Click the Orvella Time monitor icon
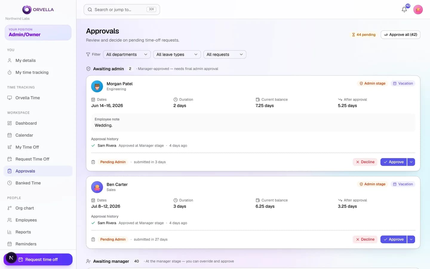The height and width of the screenshot is (269, 430). point(10,98)
